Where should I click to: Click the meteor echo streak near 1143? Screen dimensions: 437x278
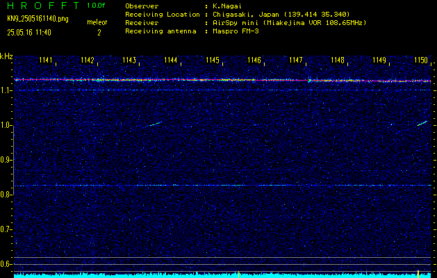[156, 124]
